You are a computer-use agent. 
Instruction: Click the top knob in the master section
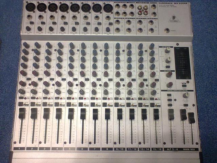tap(167, 50)
